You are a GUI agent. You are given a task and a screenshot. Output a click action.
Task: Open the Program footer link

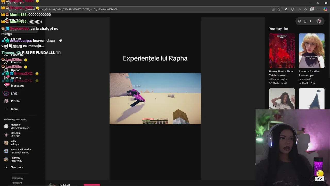(x=17, y=183)
